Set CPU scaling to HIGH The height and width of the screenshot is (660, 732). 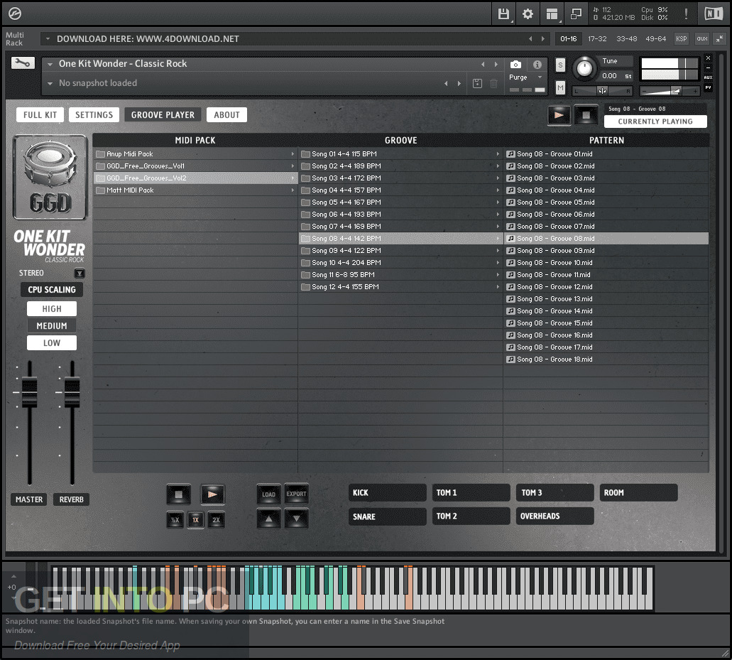coord(52,309)
